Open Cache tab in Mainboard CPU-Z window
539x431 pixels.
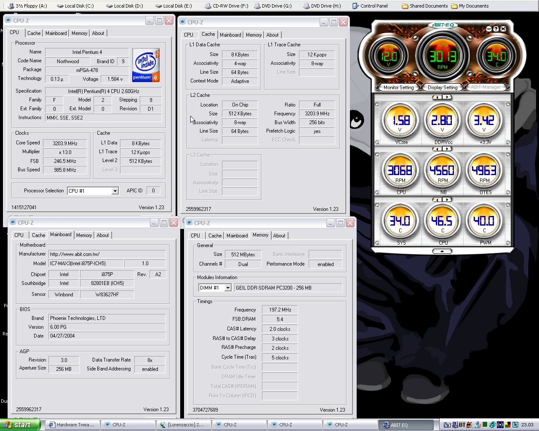coord(38,235)
